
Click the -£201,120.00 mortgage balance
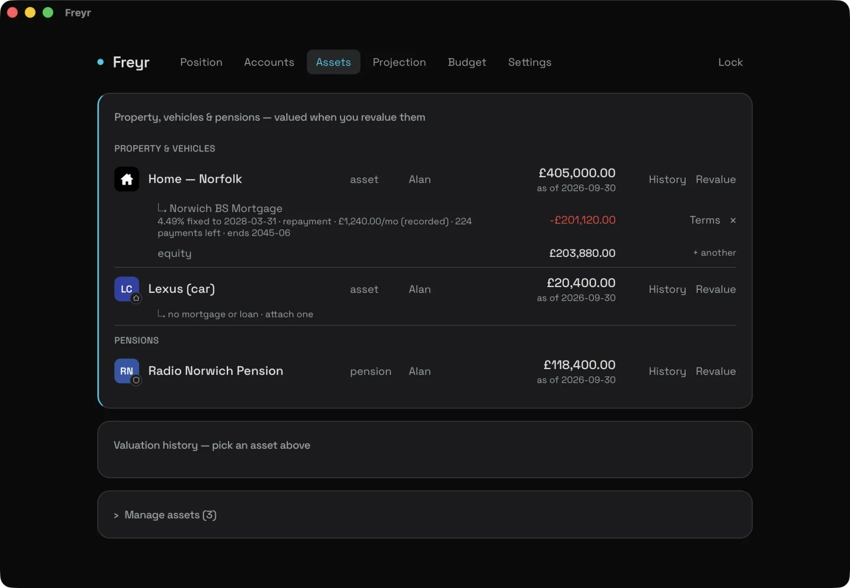point(583,220)
